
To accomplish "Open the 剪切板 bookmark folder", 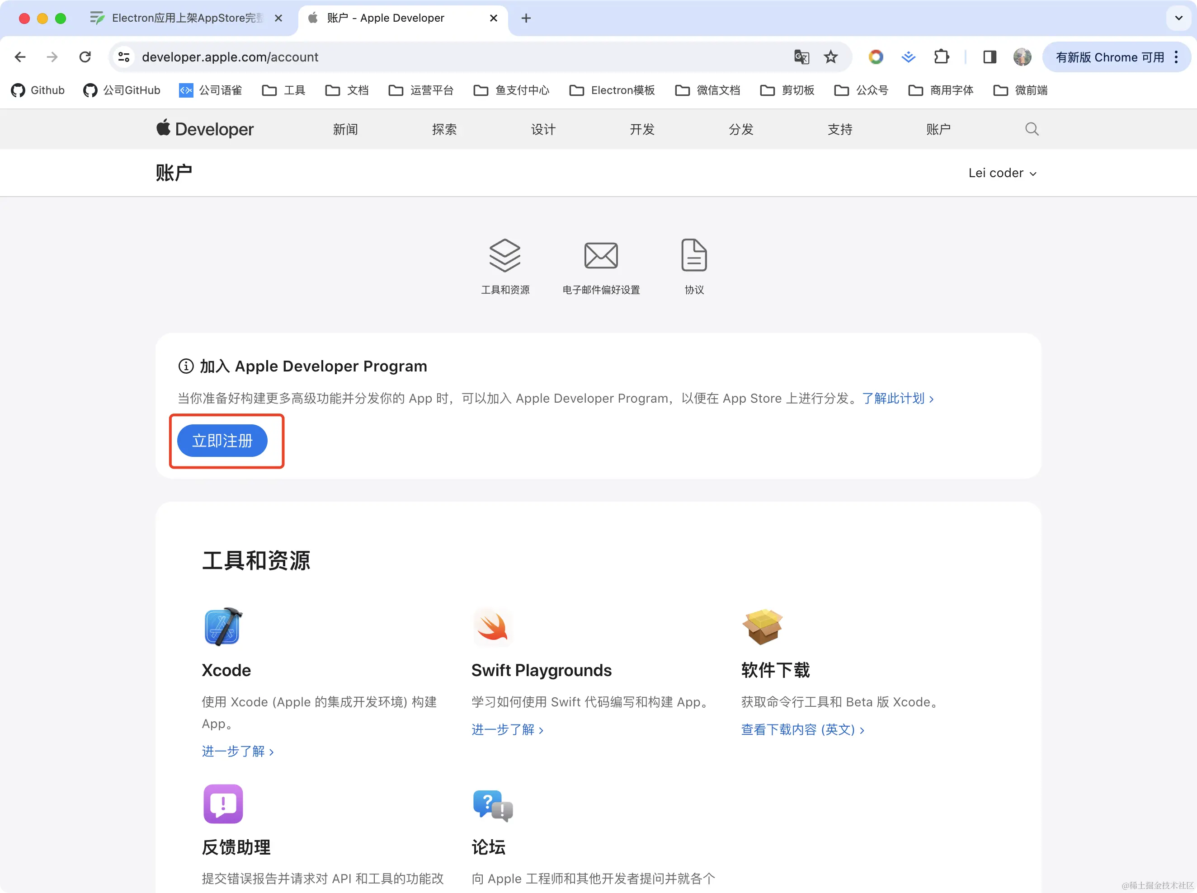I will click(787, 90).
